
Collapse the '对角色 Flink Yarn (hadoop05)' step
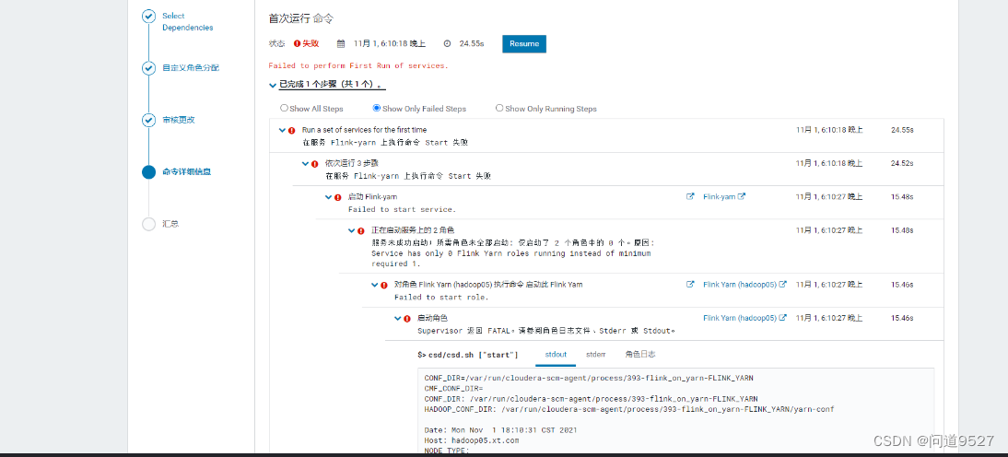point(375,284)
